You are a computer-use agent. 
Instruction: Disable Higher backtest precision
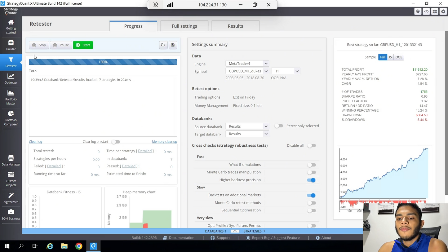311,180
